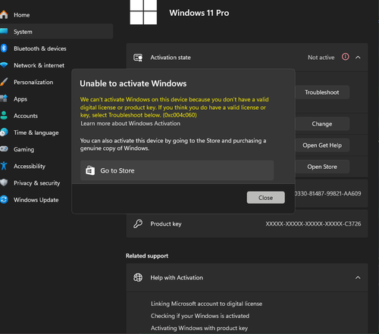Click the Help with Activation globe icon
Image resolution: width=379 pixels, height=334 pixels.
[138, 277]
